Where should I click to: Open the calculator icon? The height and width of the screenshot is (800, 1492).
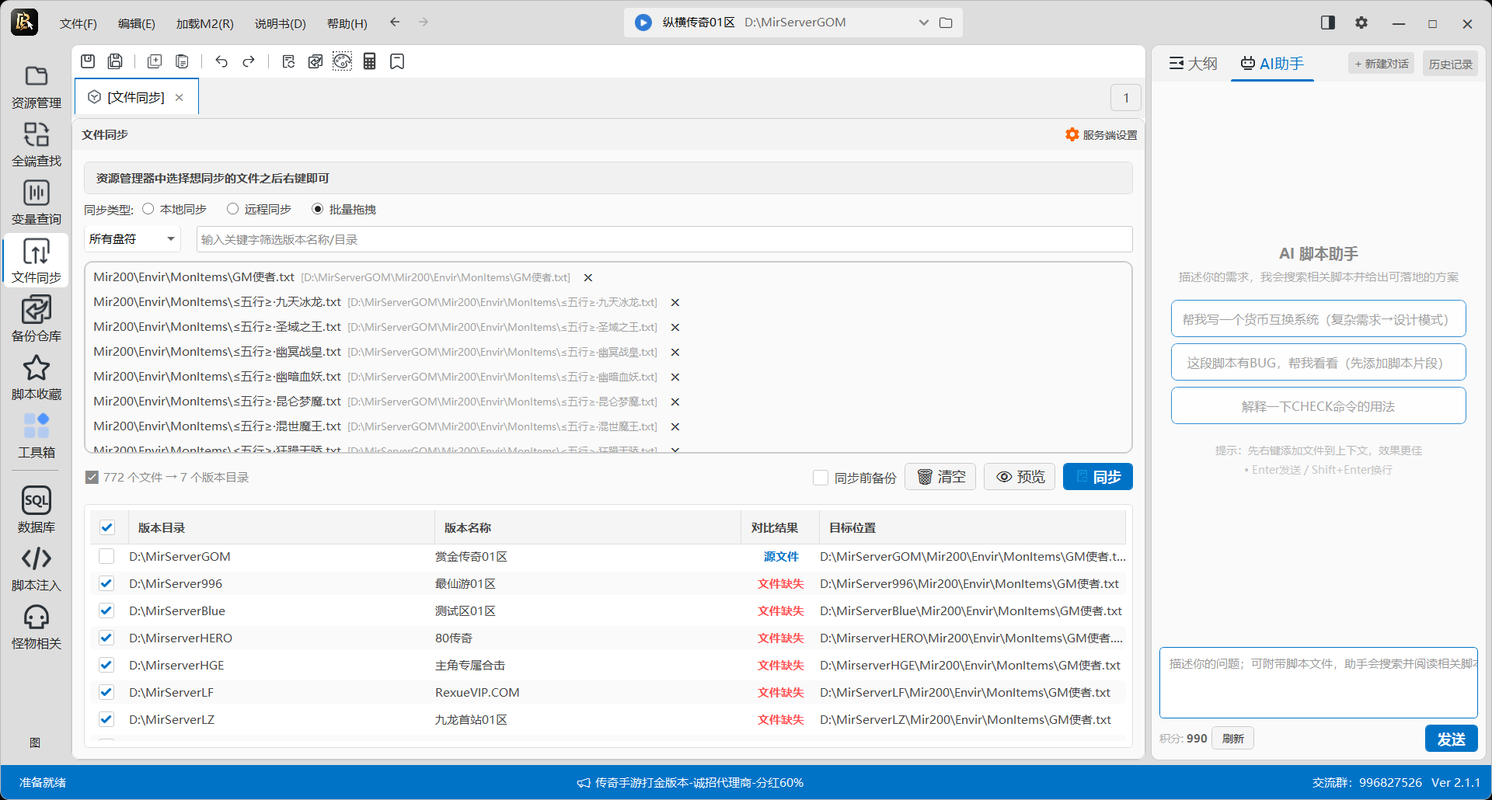click(x=370, y=61)
